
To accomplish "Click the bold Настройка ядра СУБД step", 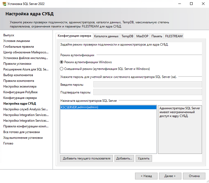I will 20,104.
